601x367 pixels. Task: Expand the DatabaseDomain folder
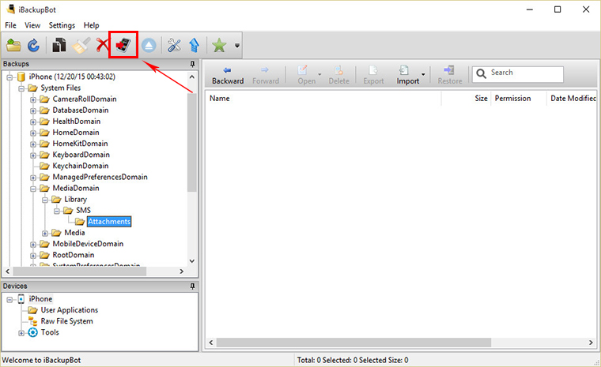[33, 110]
